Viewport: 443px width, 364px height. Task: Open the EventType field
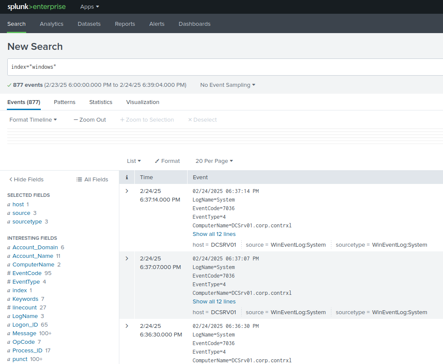(x=26, y=281)
